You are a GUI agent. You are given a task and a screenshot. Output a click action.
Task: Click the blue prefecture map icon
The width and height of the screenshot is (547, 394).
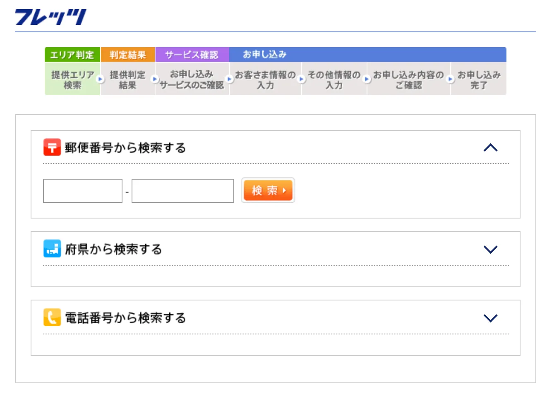[x=52, y=249]
